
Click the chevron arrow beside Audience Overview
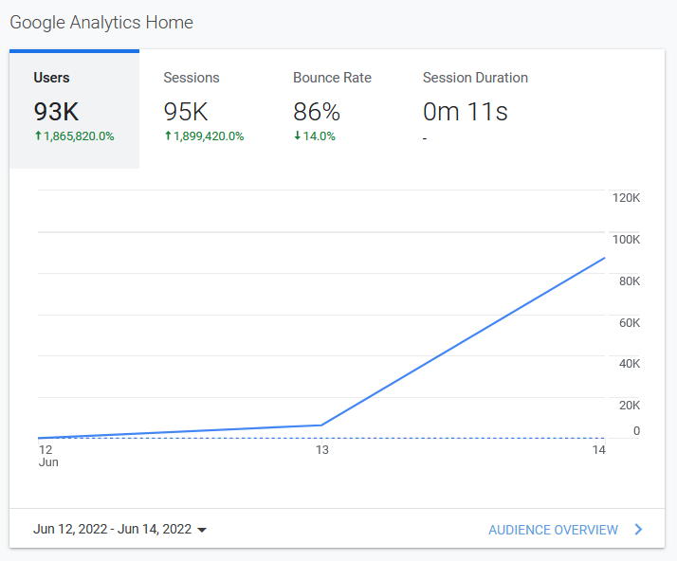coord(638,530)
